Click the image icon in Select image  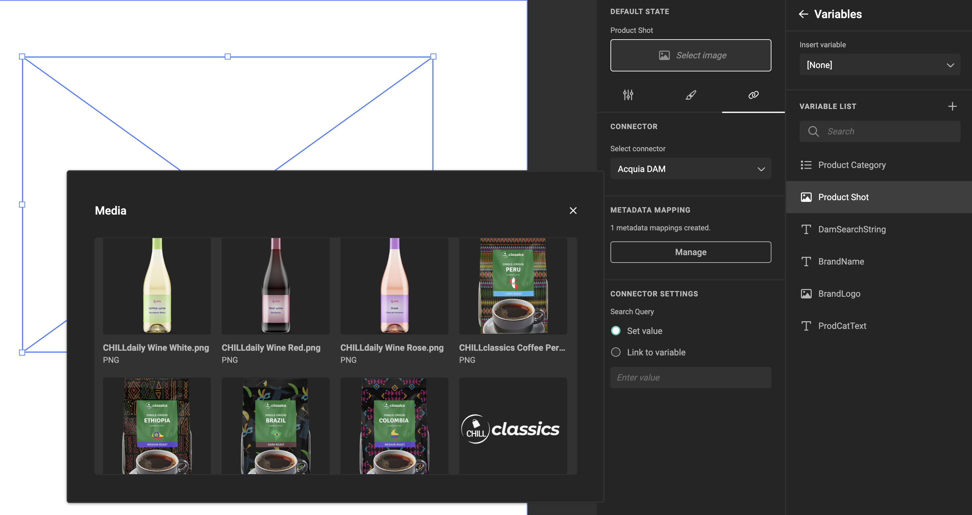coord(664,55)
